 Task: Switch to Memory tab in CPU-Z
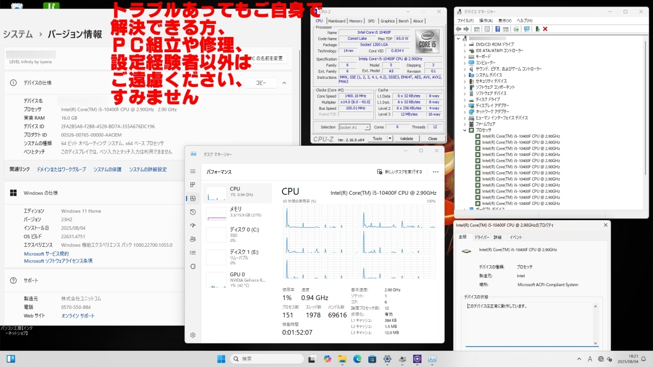click(x=356, y=21)
